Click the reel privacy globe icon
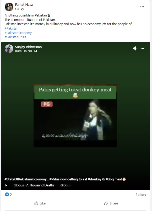Viewport: 152px width, 211px height. pos(36,51)
